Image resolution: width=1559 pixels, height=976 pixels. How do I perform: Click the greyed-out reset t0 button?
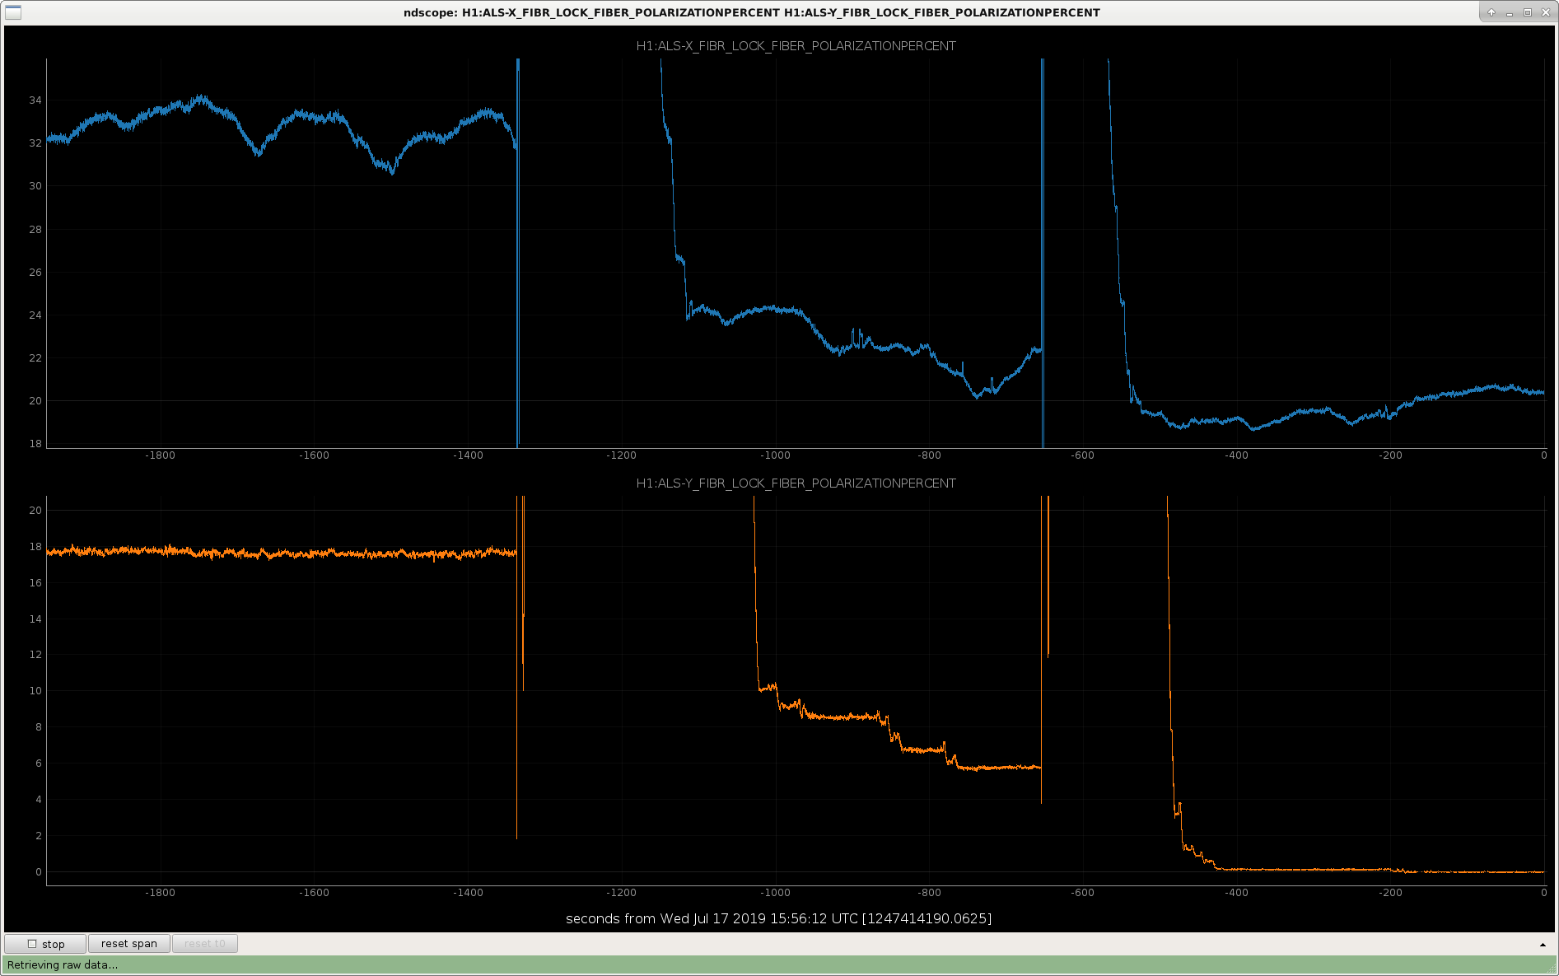205,944
